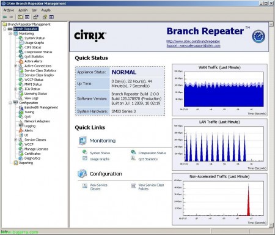The image size is (275, 235).
Task: Click the vertical scrollbar down arrow
Action: (271, 225)
